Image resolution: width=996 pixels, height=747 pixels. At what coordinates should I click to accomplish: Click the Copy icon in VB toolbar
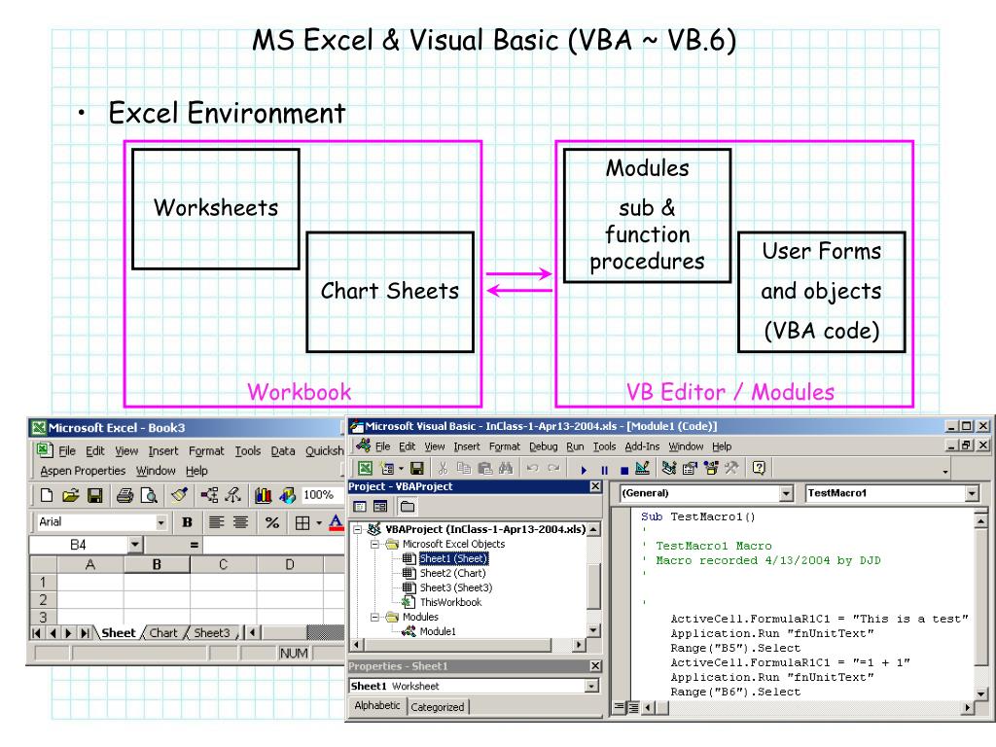[464, 469]
